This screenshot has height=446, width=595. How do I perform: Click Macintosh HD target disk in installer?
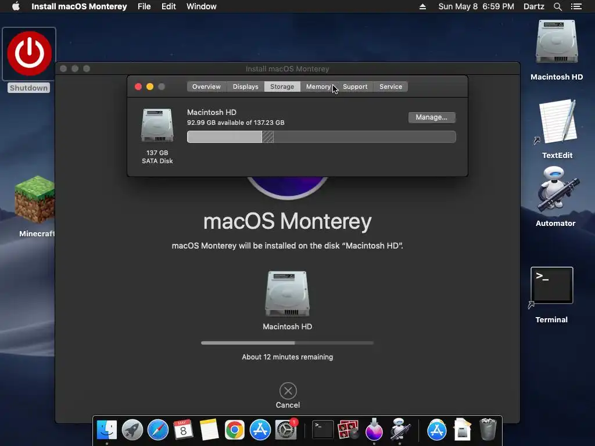[287, 293]
